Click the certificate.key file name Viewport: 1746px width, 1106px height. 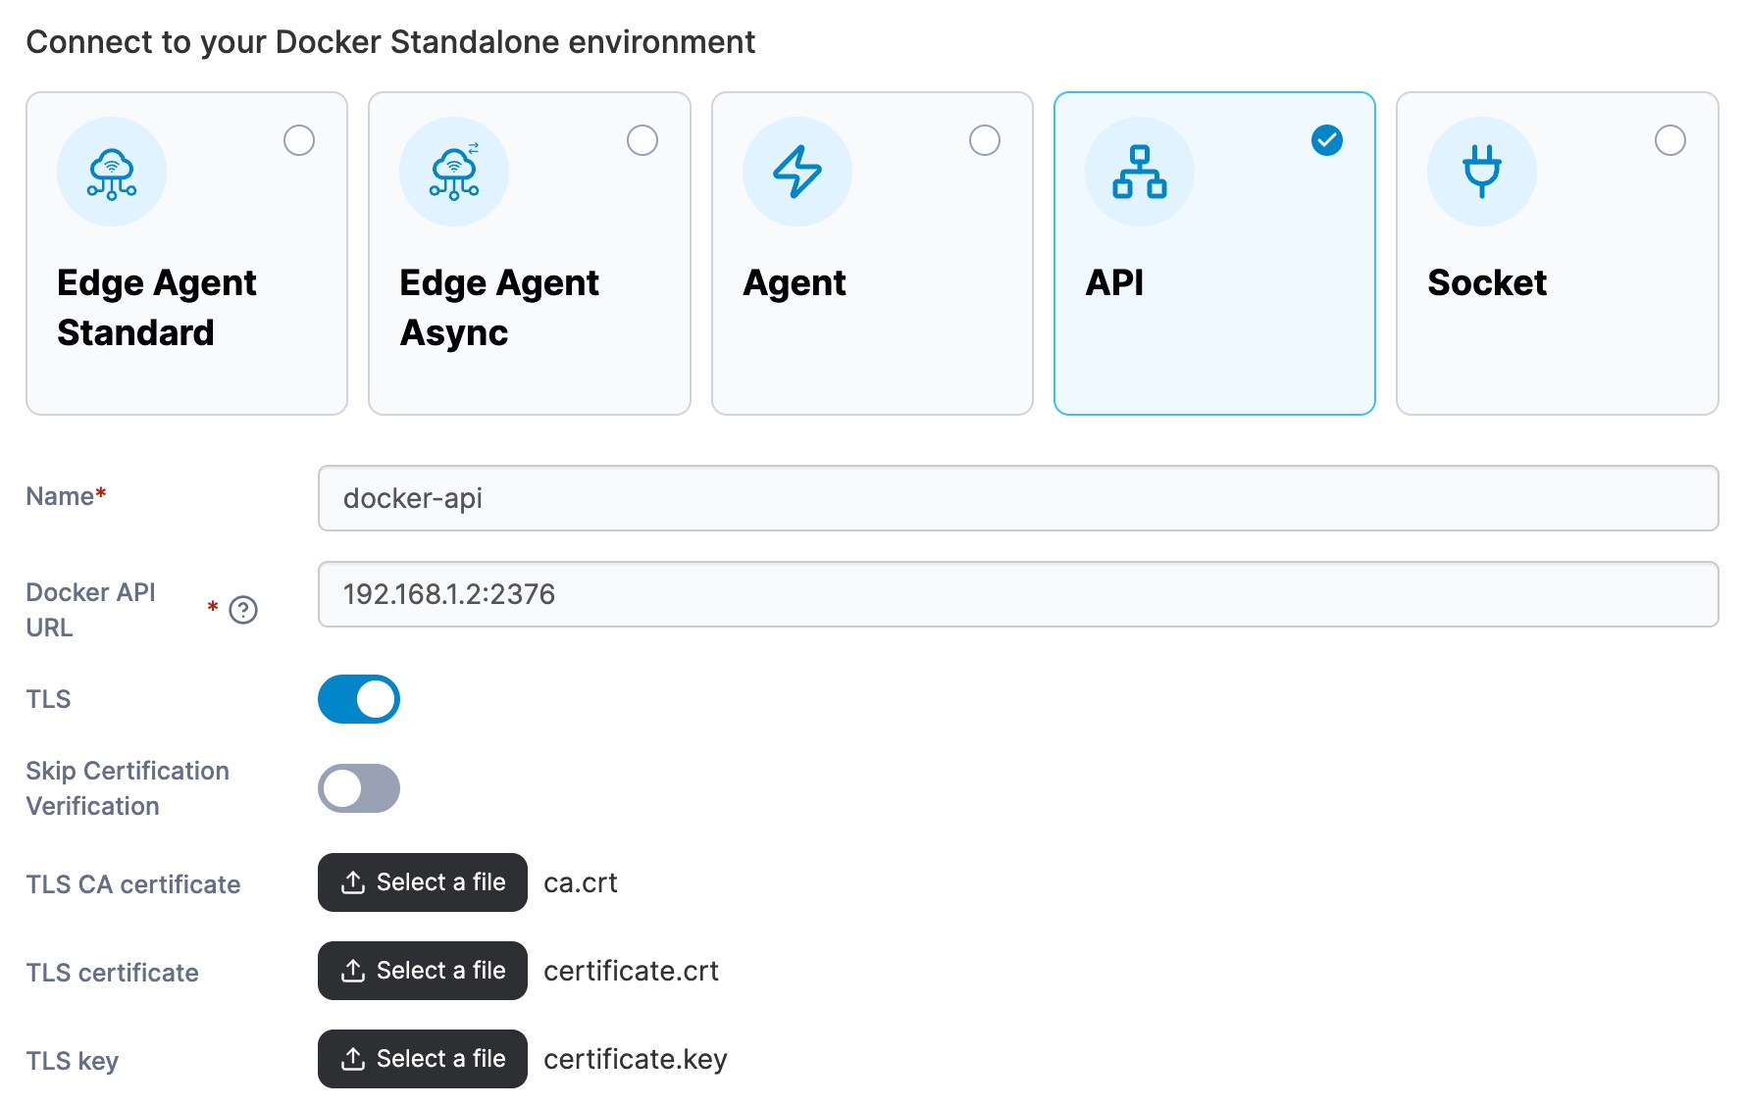pyautogui.click(x=636, y=1059)
